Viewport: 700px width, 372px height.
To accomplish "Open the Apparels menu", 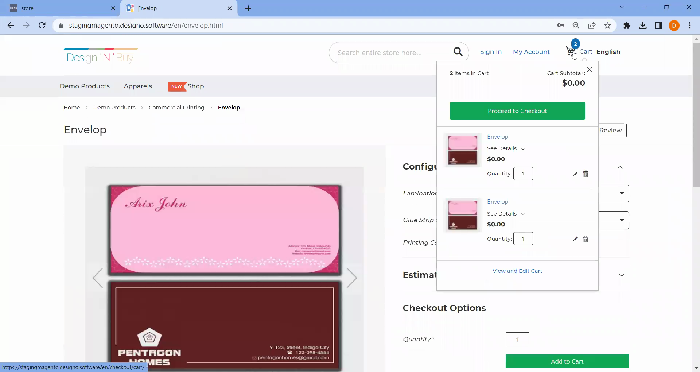I will (138, 86).
